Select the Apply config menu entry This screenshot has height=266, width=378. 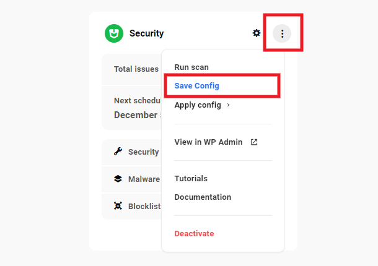(x=198, y=105)
